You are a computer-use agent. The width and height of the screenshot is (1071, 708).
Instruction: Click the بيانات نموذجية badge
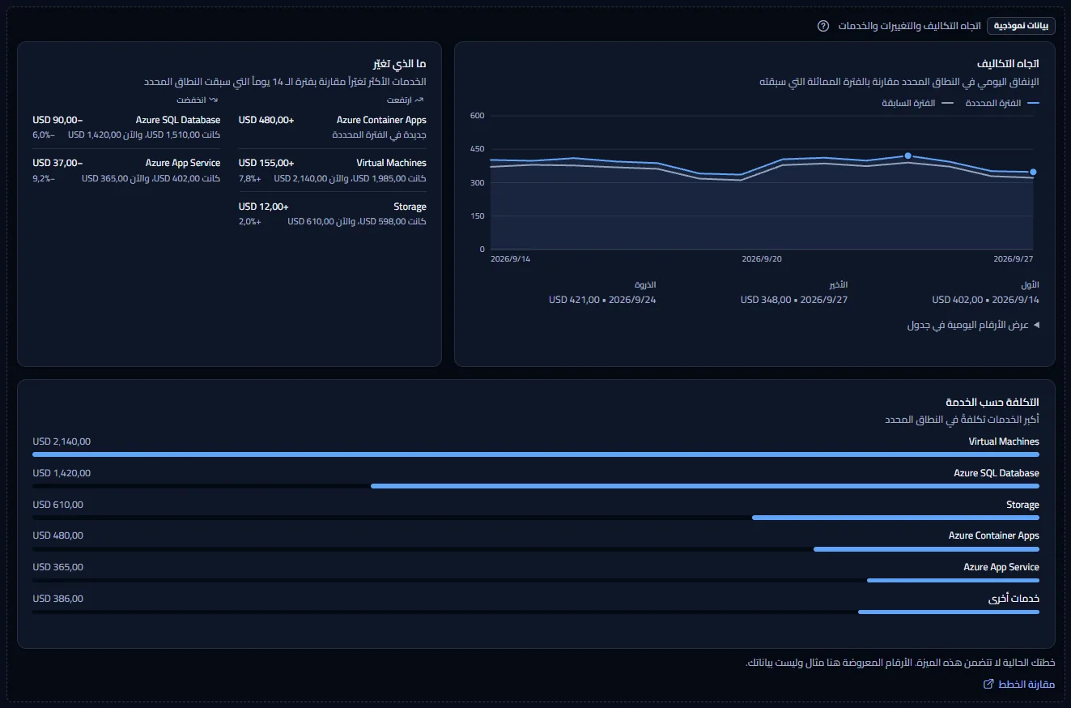(1021, 26)
